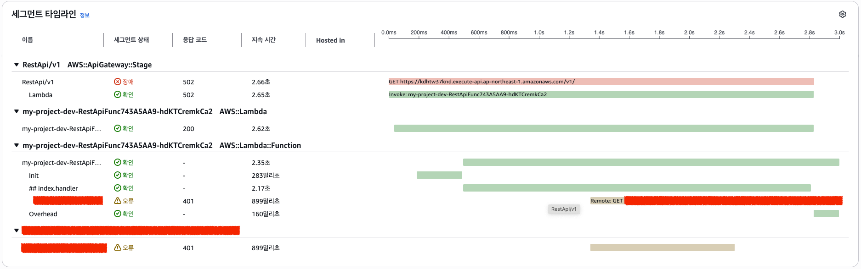Image resolution: width=861 pixels, height=269 pixels.
Task: Click the tan 899밀리초 bar in bottom row
Action: click(x=663, y=247)
